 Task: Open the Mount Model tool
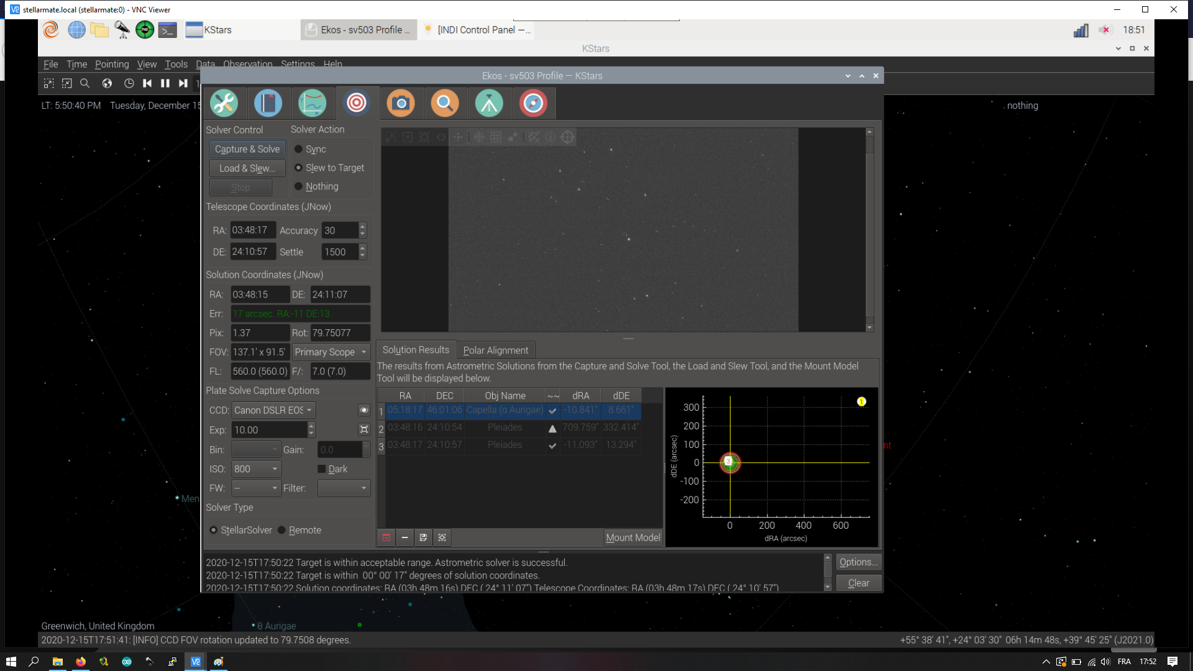(633, 537)
